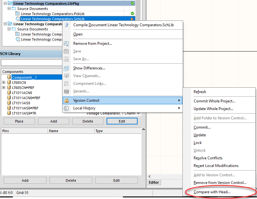
Task: Click the green check status of PcbLib file
Action: (x=133, y=13)
